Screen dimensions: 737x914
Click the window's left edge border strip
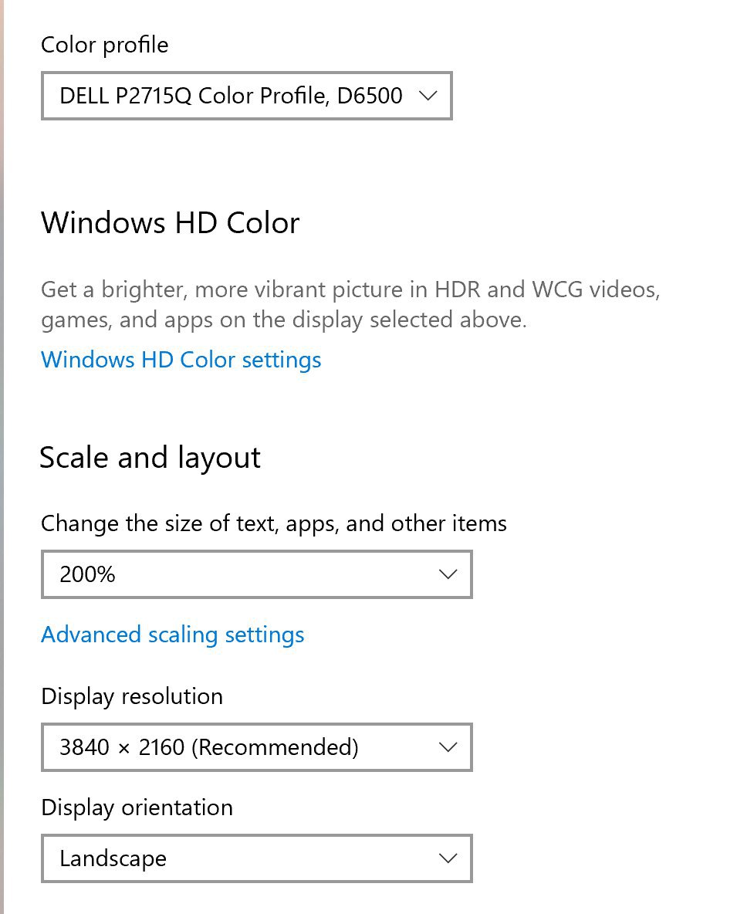click(2, 457)
